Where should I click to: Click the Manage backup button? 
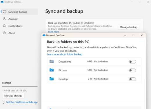(x=128, y=27)
